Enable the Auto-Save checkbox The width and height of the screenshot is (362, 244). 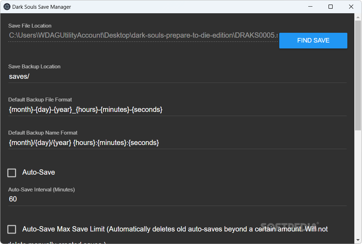[x=12, y=173]
